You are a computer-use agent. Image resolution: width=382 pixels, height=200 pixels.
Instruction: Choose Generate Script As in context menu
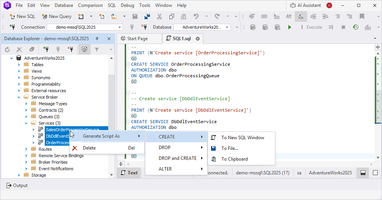[x=107, y=136]
